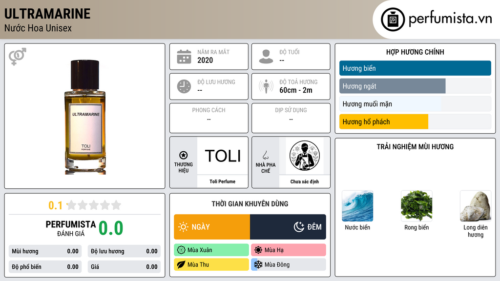The height and width of the screenshot is (281, 500).
Task: Click the perfumista.vn perfume bottle logo icon
Action: pos(393,20)
